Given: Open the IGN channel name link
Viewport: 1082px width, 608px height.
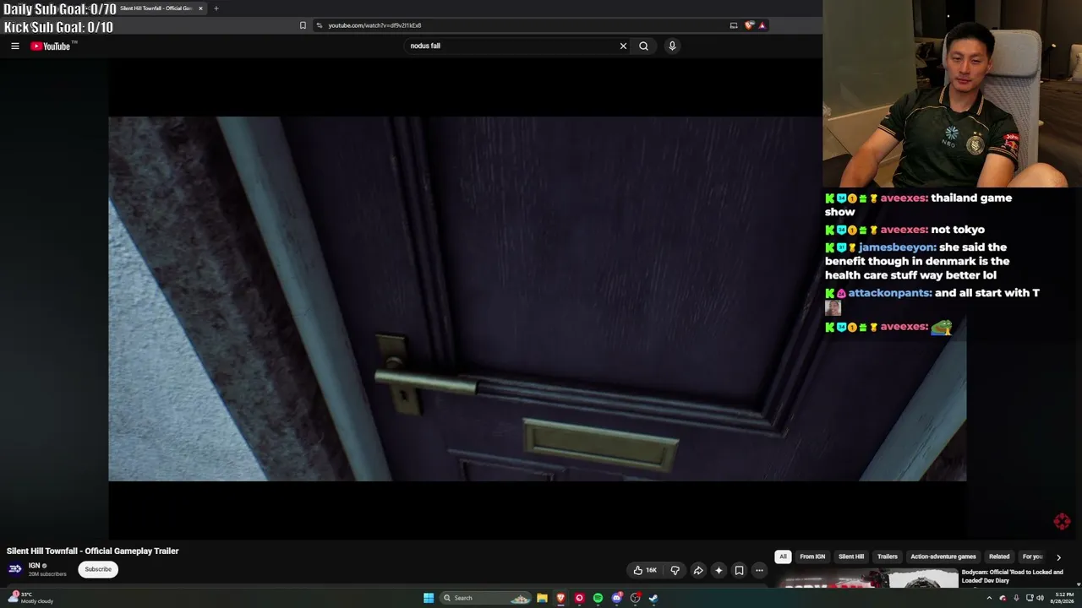Looking at the screenshot, I should pyautogui.click(x=34, y=566).
